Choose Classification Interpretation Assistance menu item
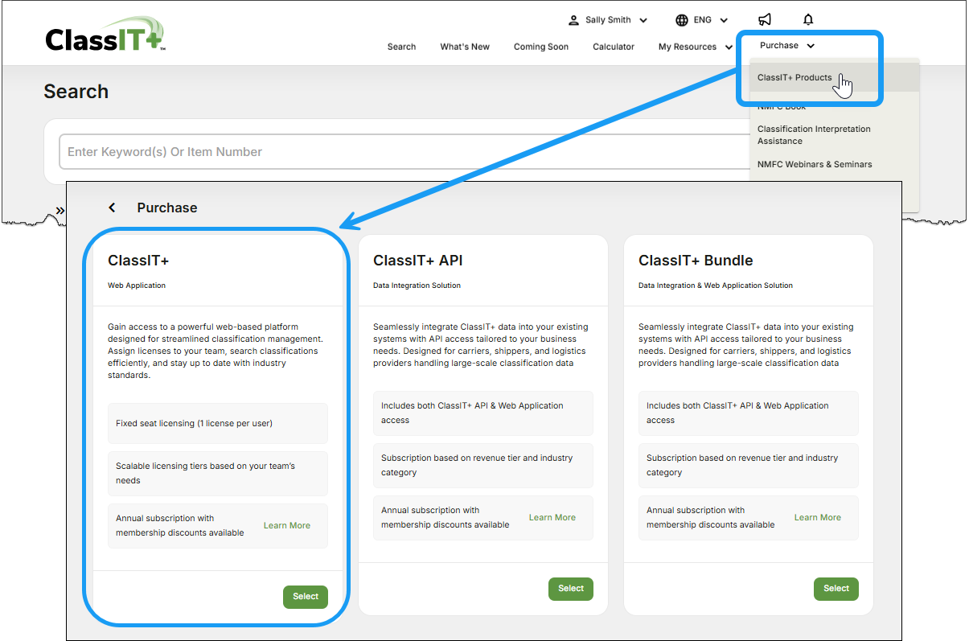 click(814, 134)
